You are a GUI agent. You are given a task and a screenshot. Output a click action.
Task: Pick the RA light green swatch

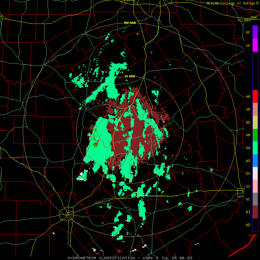(x=255, y=148)
